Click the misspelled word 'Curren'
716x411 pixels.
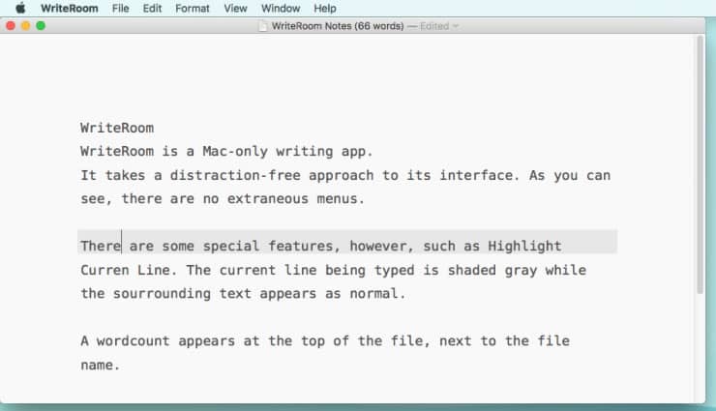104,270
